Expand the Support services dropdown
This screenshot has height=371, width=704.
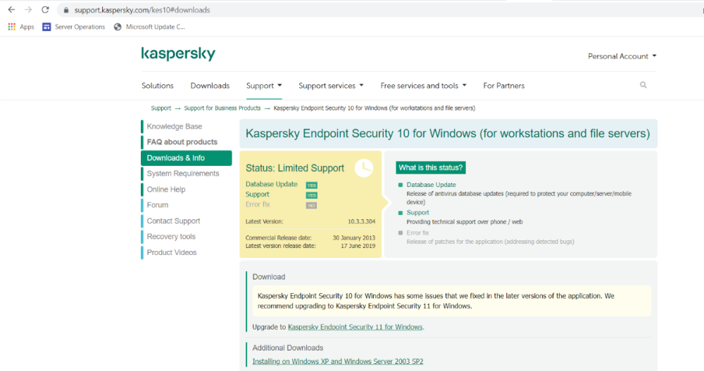tap(331, 86)
